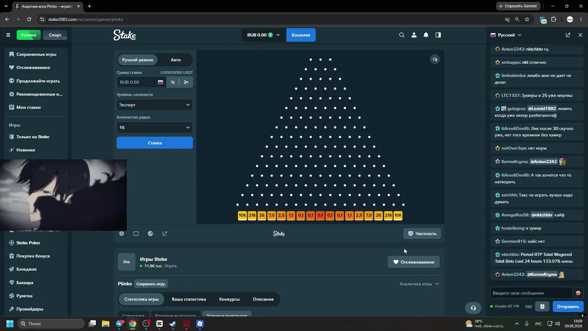Open the Кошелек wallet
The height and width of the screenshot is (331, 588).
tap(301, 35)
